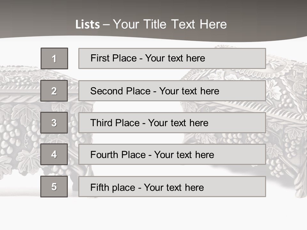
Task: Click "Your text here" after Fifth place
Action: coord(174,187)
